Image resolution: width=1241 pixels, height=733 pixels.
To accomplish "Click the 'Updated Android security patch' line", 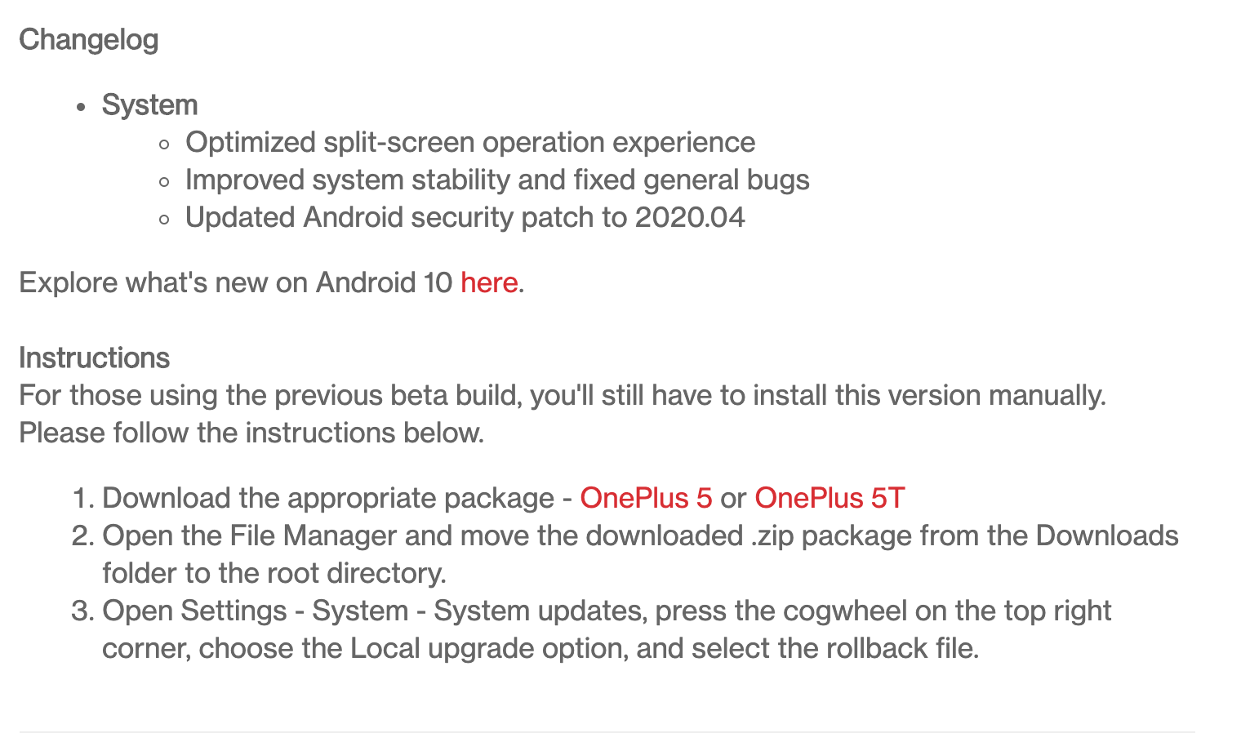I will [408, 217].
